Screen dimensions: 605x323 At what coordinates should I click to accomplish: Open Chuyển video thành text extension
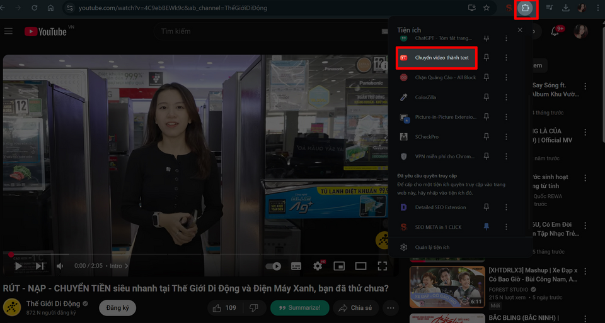(x=437, y=58)
